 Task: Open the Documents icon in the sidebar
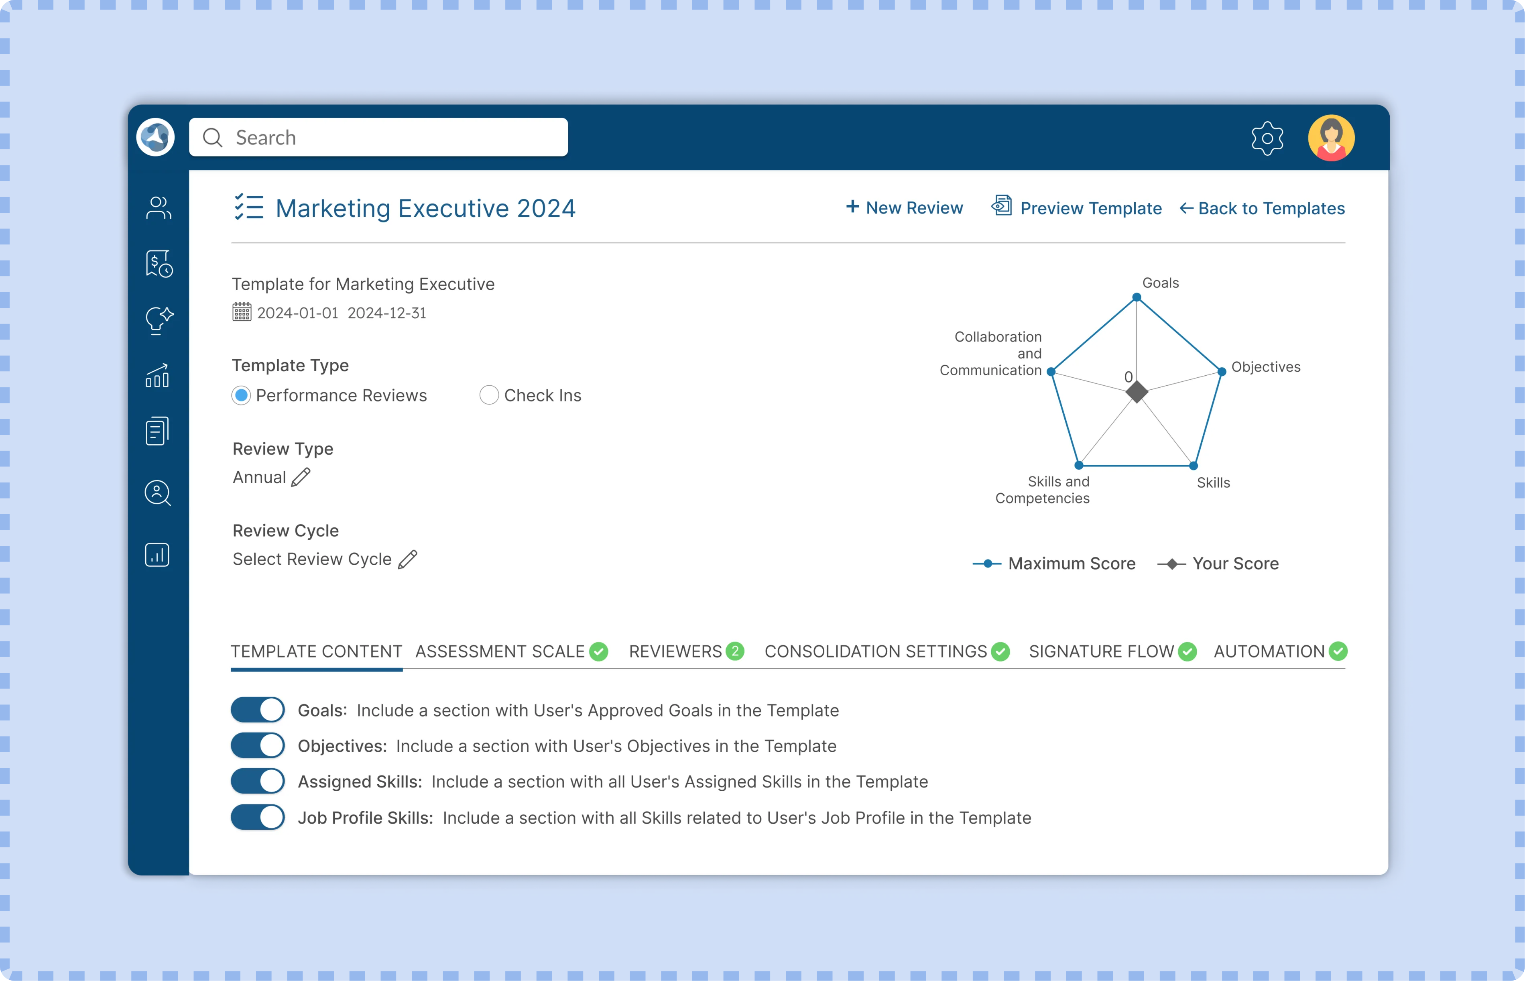tap(157, 431)
